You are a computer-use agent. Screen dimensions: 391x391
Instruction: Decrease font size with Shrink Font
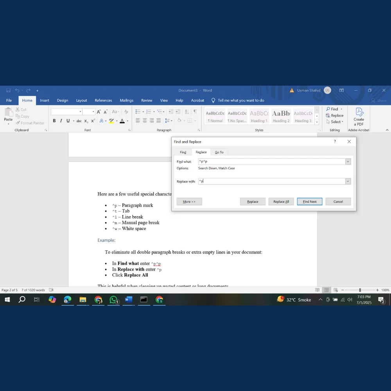tap(106, 112)
